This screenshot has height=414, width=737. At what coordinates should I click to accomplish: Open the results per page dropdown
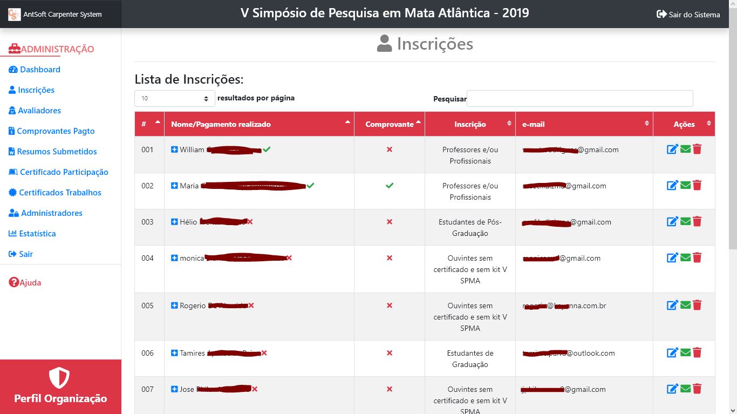coord(175,99)
